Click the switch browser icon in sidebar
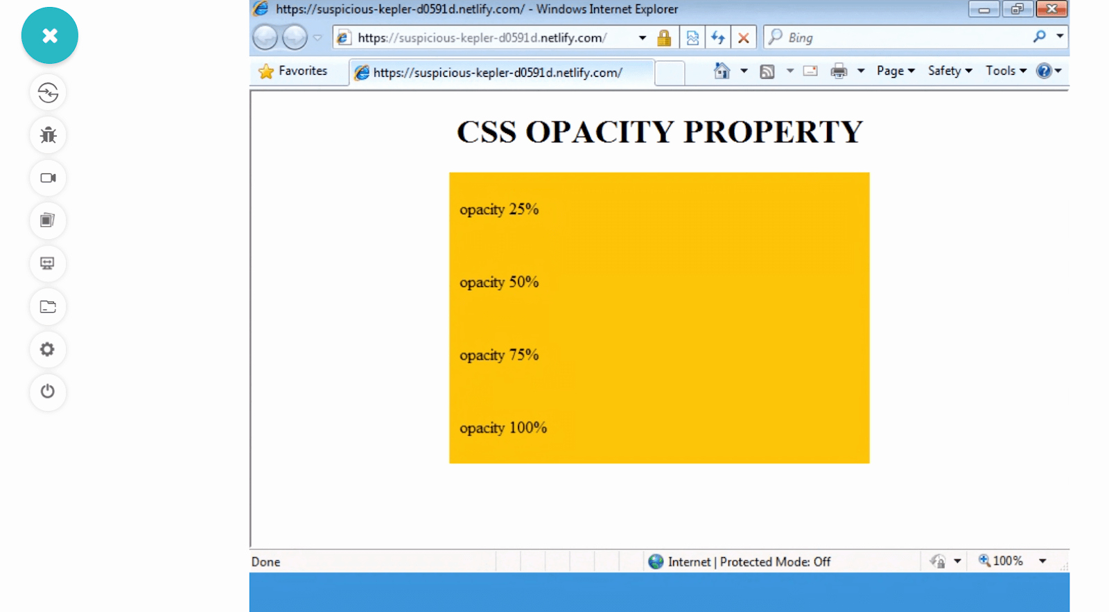 tap(48, 93)
